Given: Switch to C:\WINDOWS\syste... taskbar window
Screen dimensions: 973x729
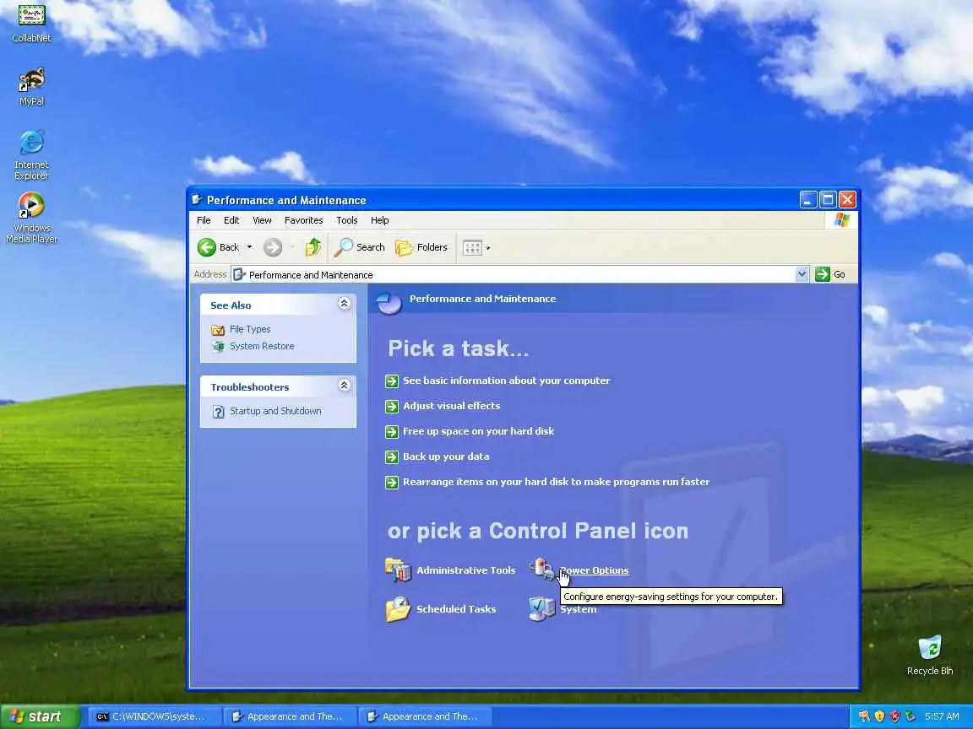Looking at the screenshot, I should (x=153, y=716).
